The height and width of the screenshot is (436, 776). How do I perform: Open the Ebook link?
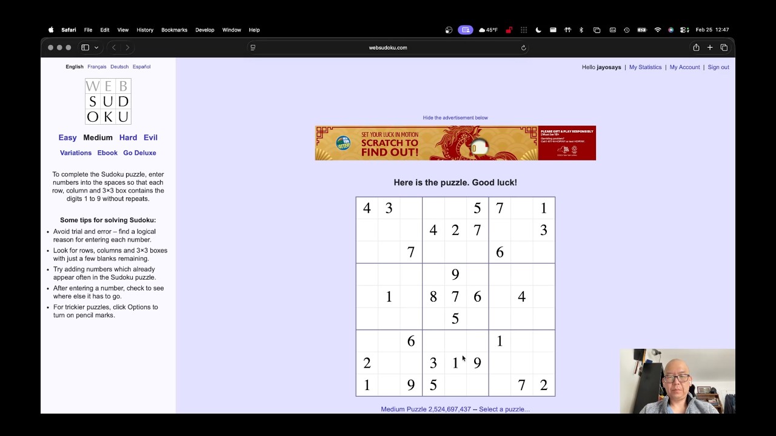(107, 153)
